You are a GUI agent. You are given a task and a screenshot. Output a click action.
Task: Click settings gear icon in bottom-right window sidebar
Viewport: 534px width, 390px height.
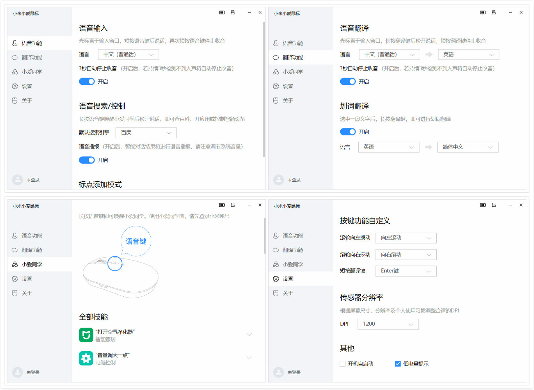pos(276,279)
